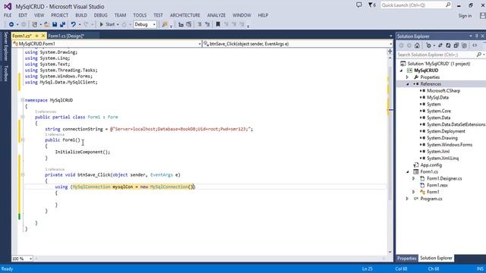Expand the Properties node in Solution Explorer

(408, 77)
